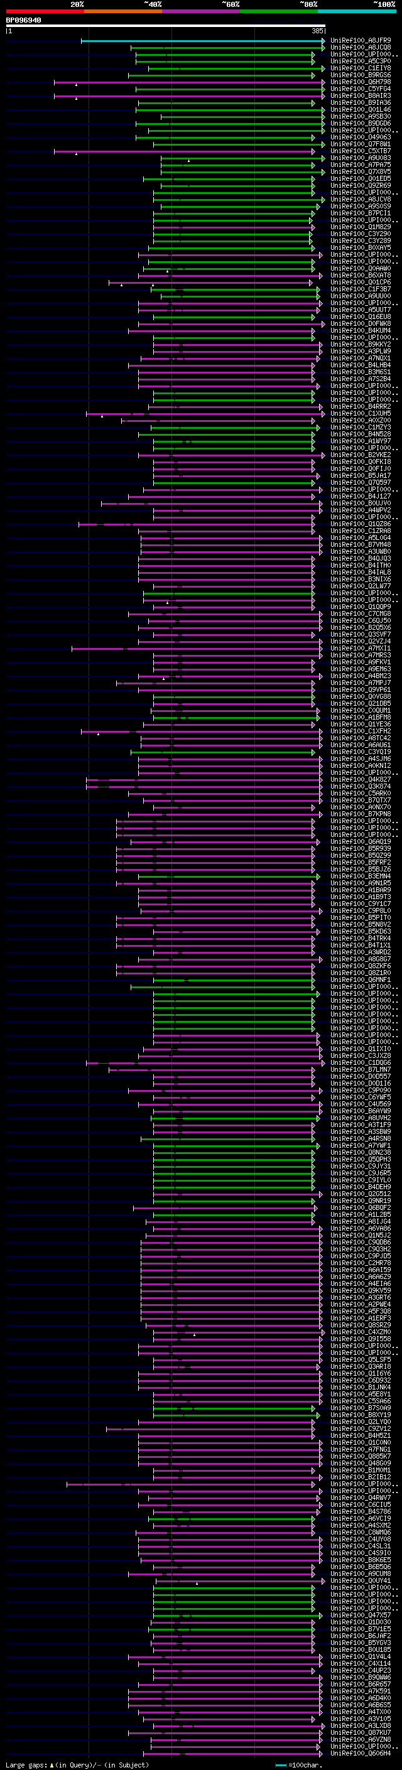Select the last hit UniRef100_Q606H4
This screenshot has height=1770, width=402.
click(361, 1753)
